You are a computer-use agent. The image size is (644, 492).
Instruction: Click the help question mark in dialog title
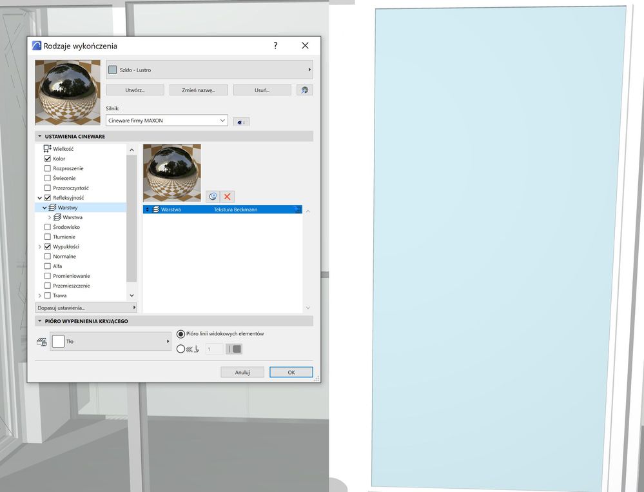[276, 46]
